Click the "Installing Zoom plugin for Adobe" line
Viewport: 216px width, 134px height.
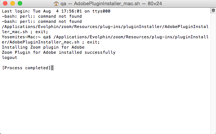pos(43,47)
